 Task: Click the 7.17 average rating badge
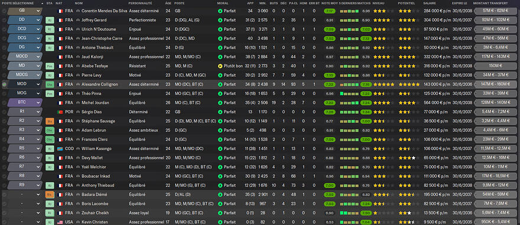tap(330, 11)
